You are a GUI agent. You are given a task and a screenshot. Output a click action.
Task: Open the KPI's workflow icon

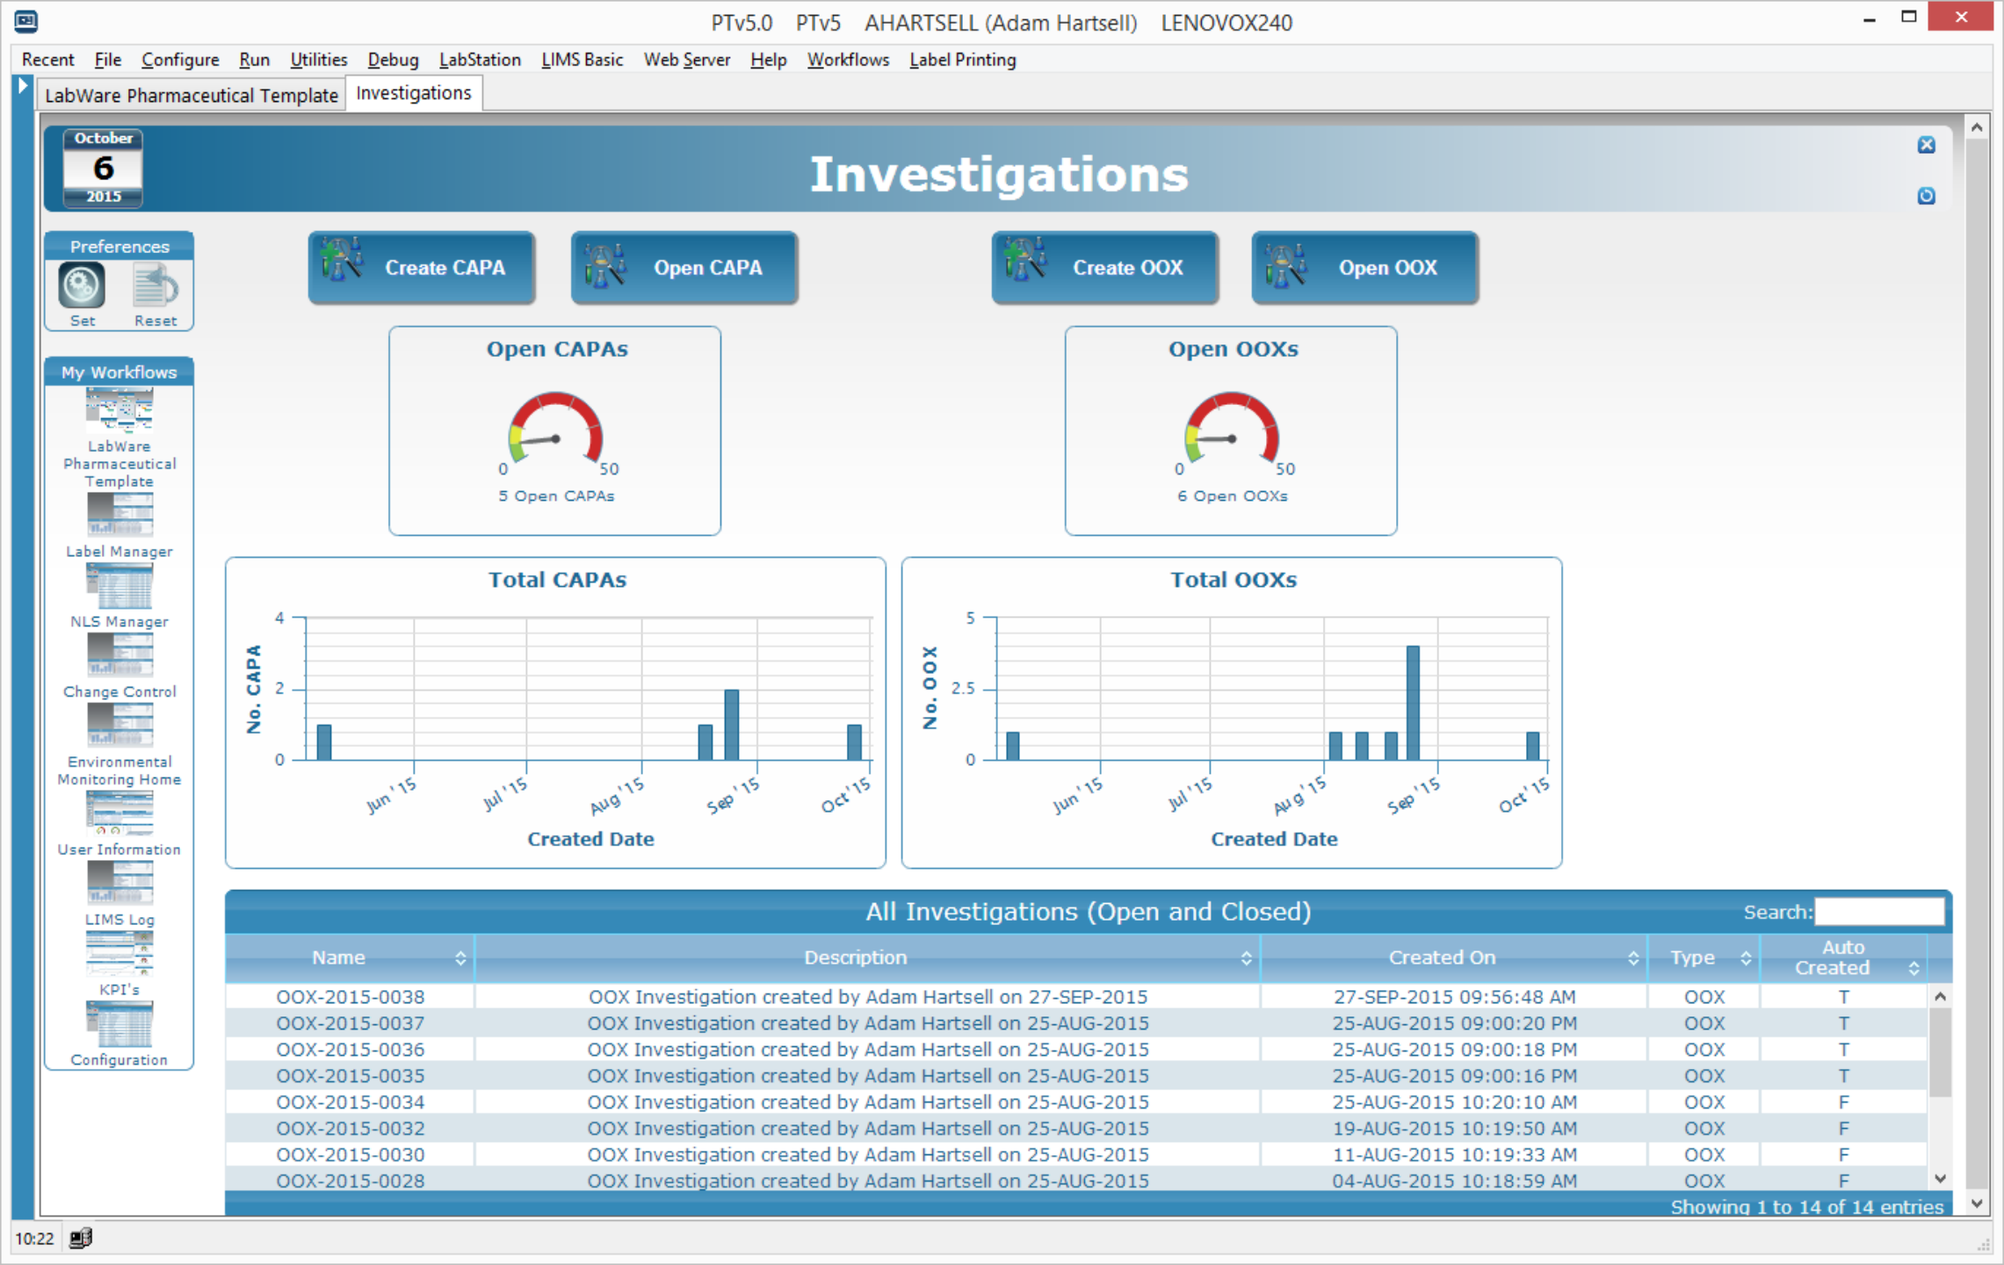tap(119, 953)
